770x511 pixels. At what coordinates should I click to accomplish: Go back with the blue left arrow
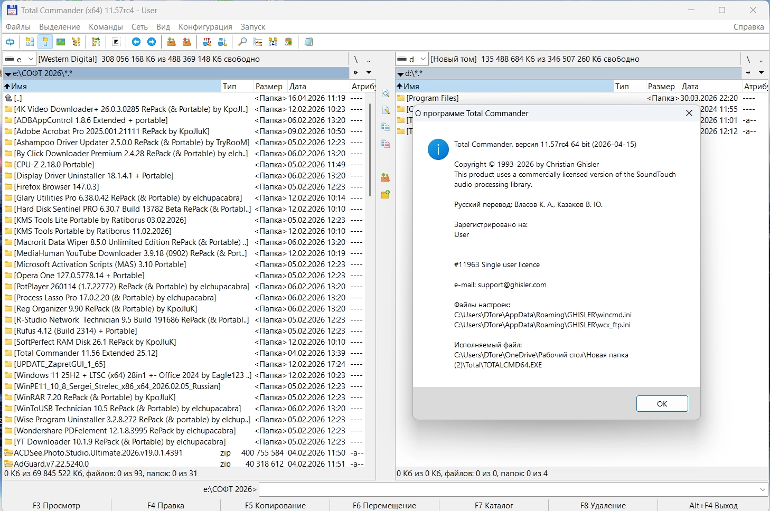tap(136, 42)
